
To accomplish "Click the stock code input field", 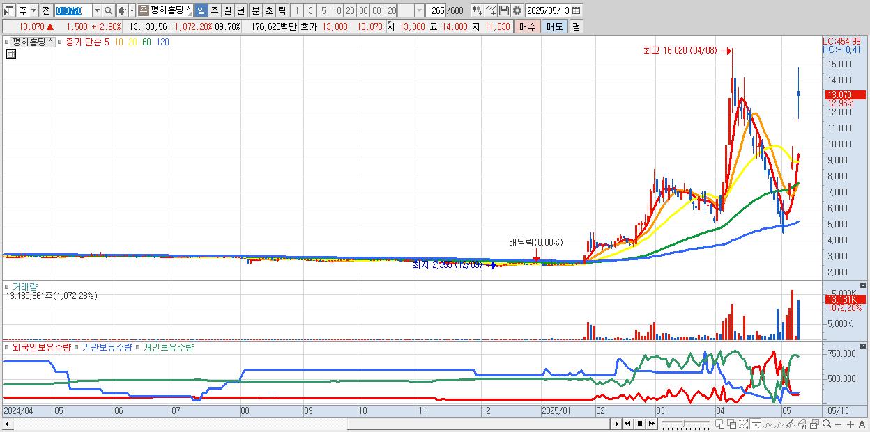I will click(74, 10).
